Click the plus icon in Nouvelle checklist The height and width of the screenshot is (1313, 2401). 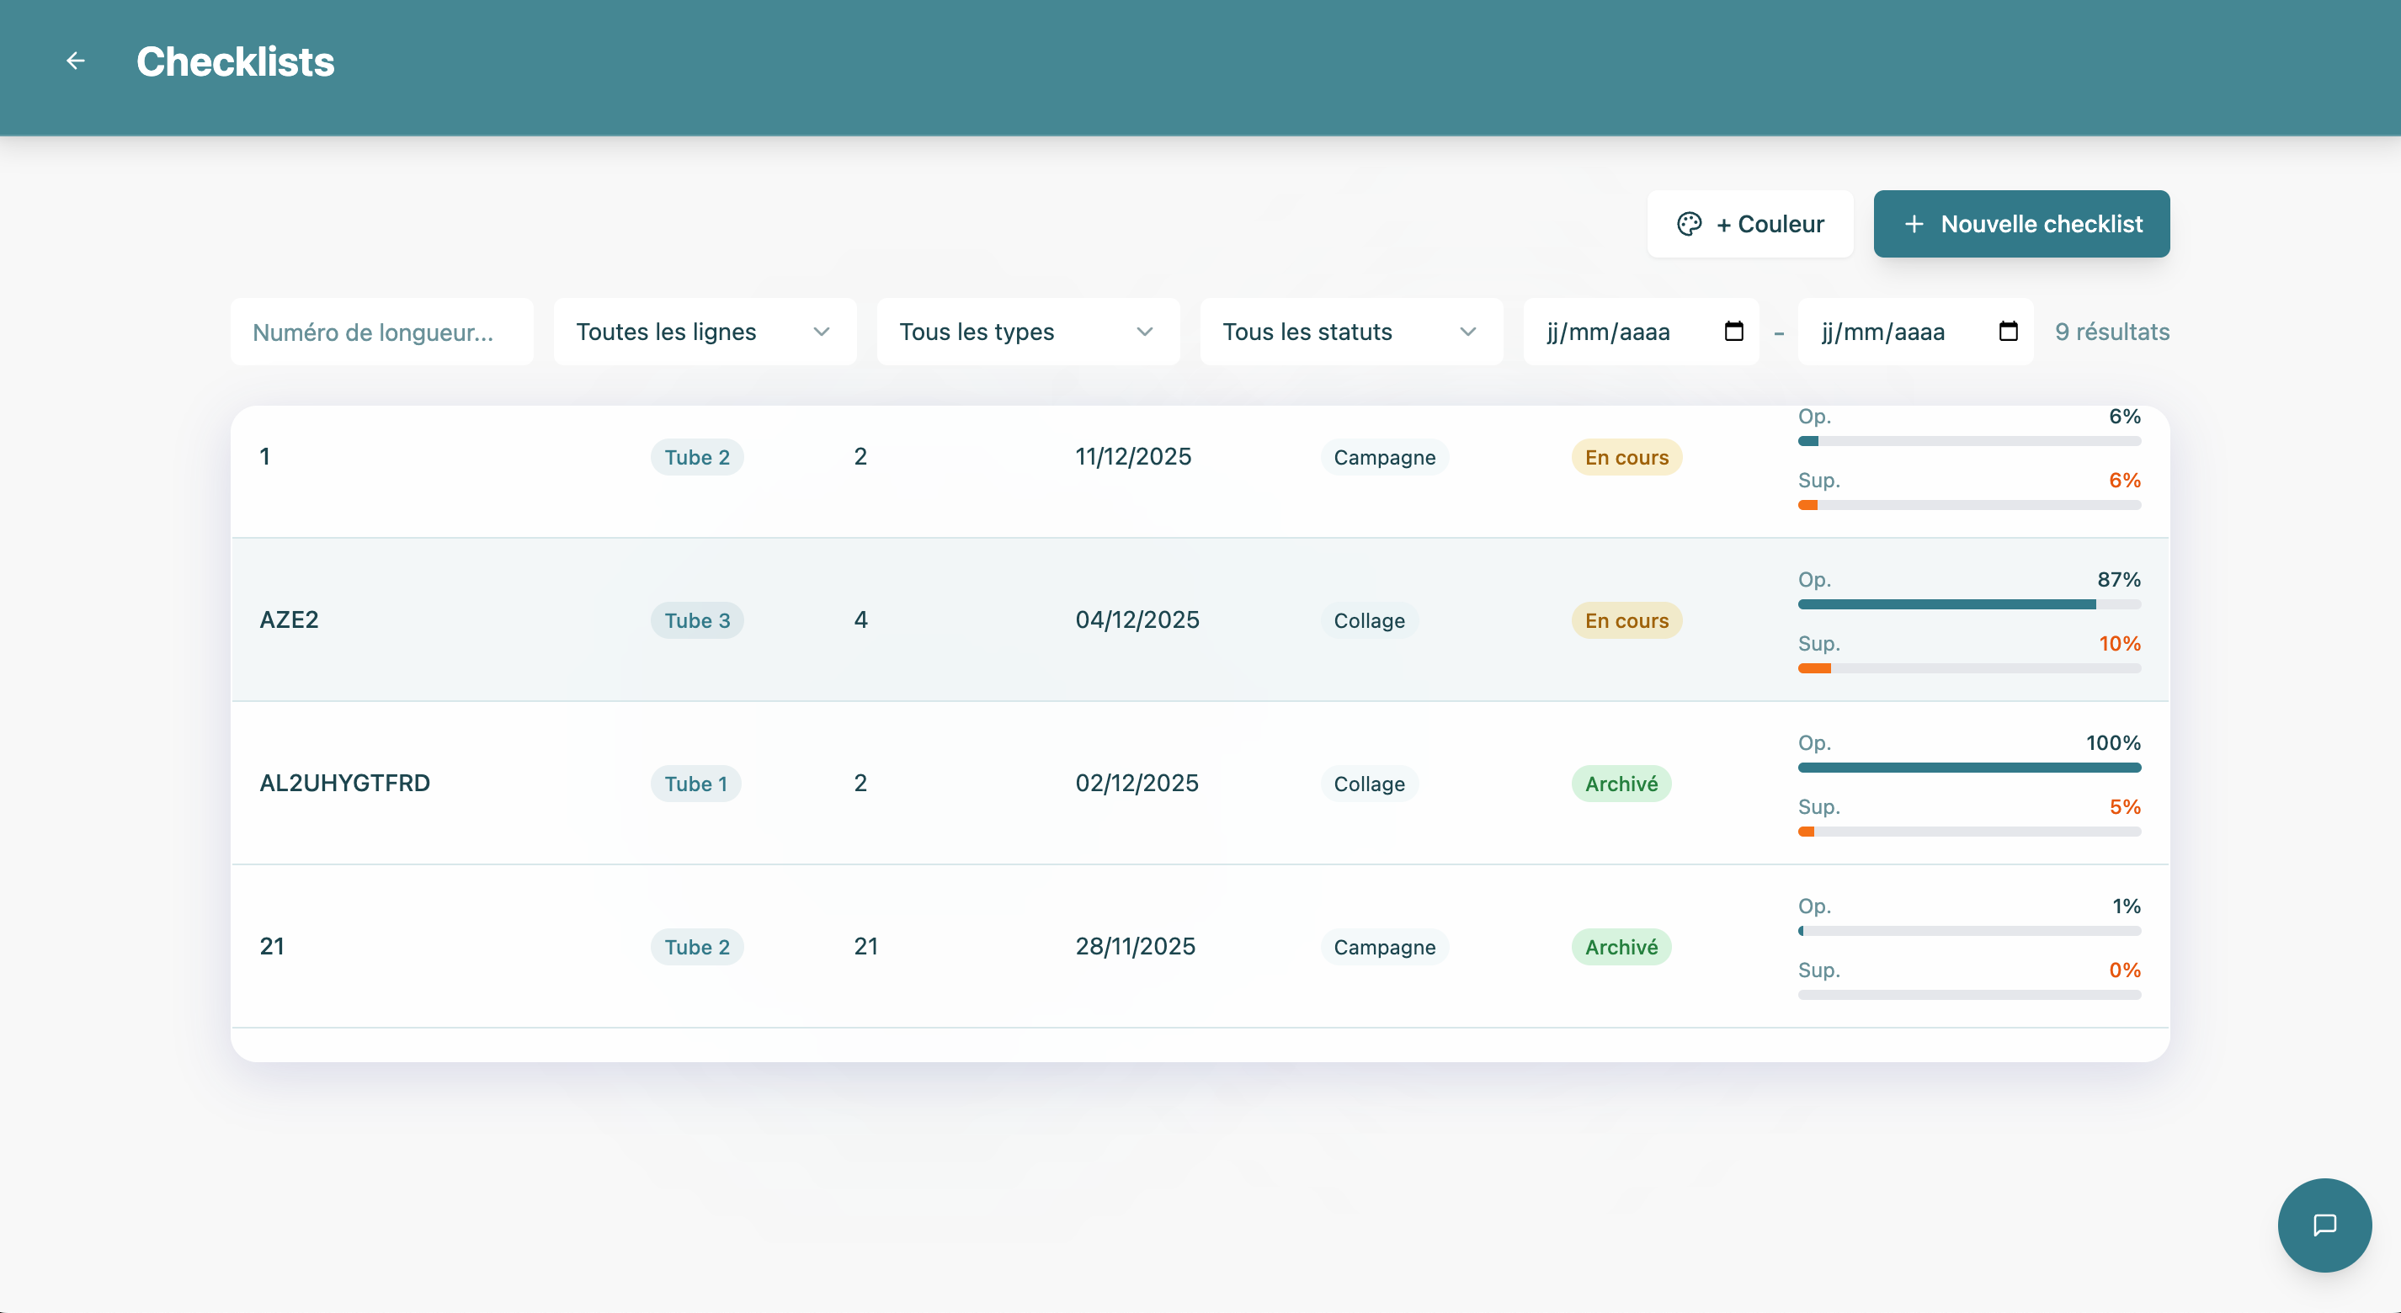tap(1914, 224)
